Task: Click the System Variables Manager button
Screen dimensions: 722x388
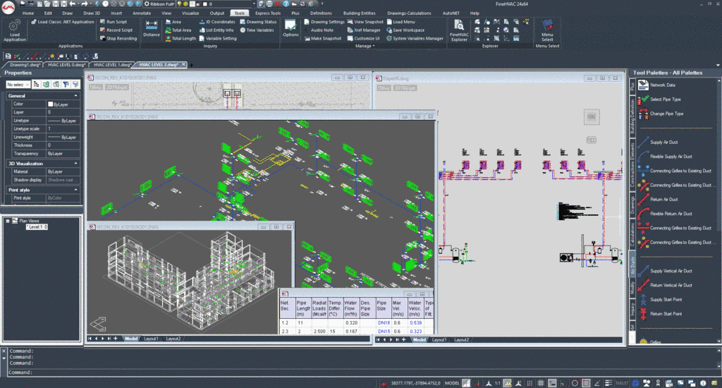Action: pyautogui.click(x=417, y=39)
